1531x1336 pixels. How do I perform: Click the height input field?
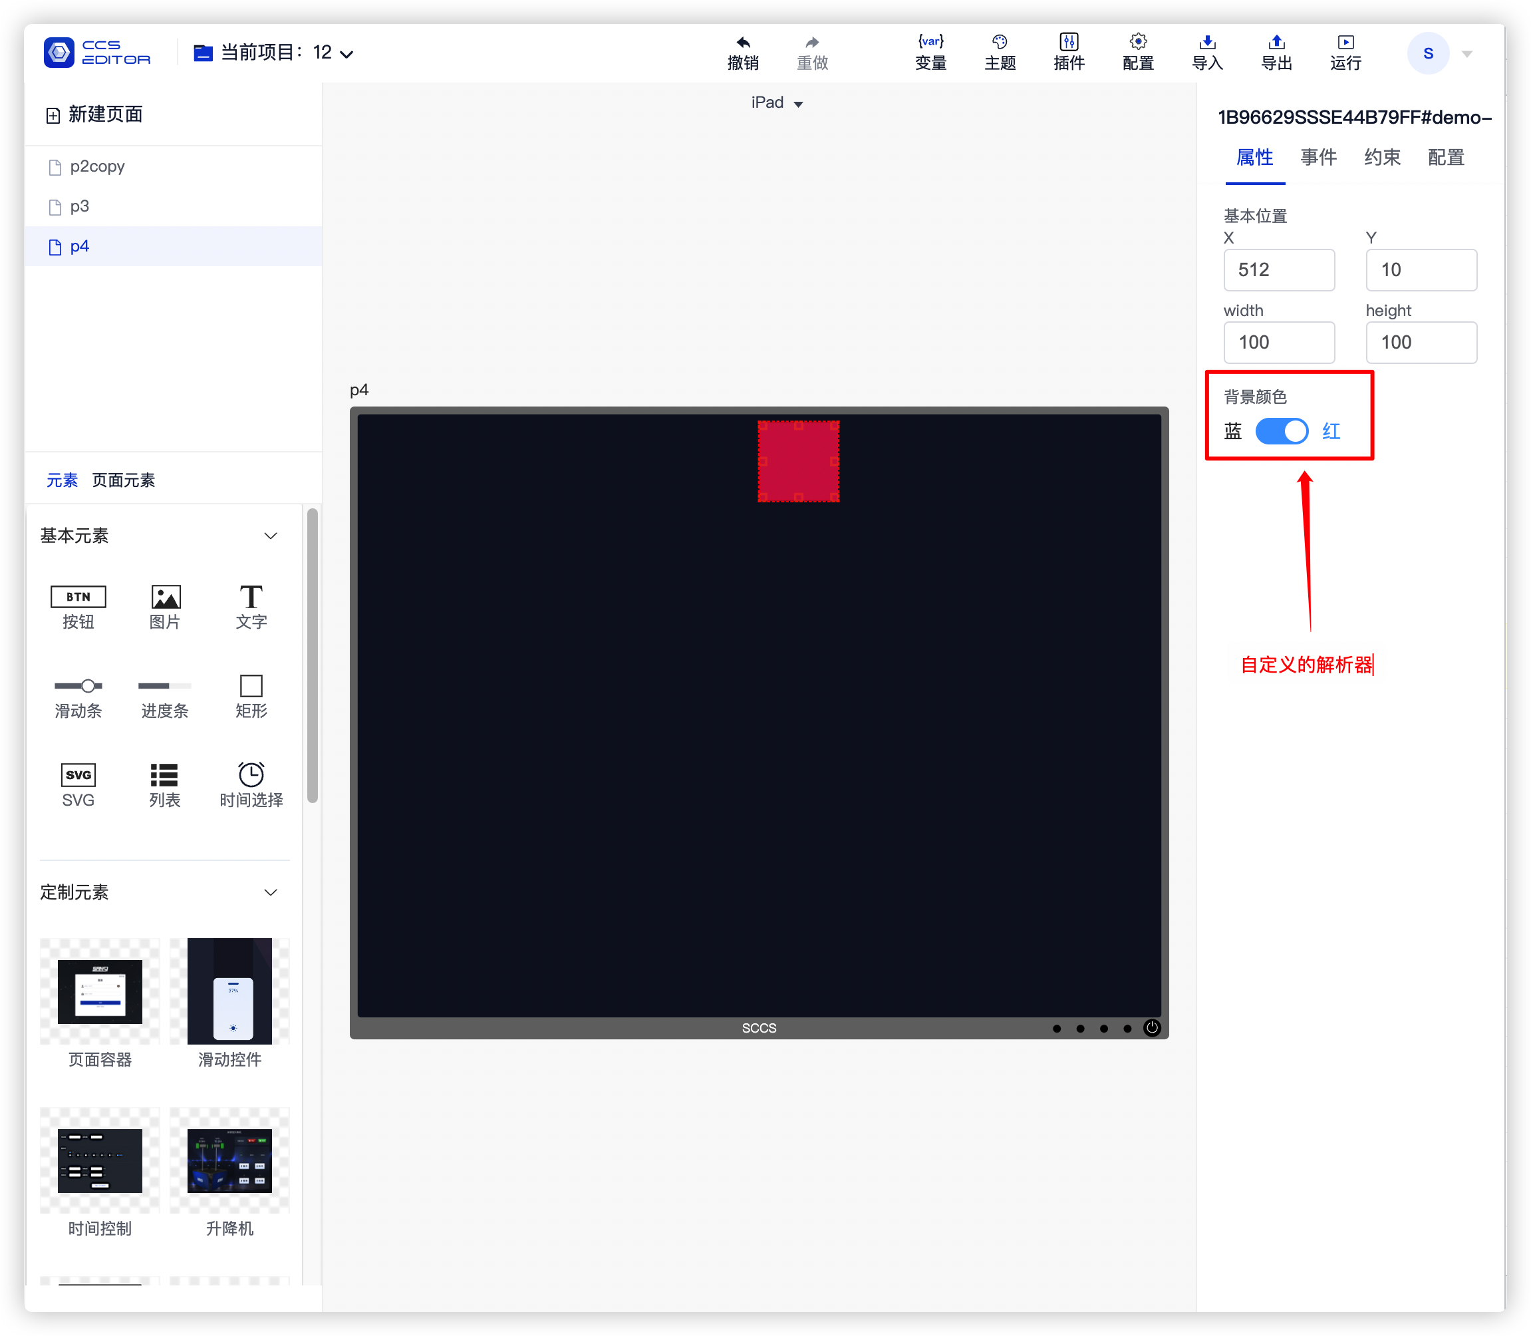click(1421, 342)
